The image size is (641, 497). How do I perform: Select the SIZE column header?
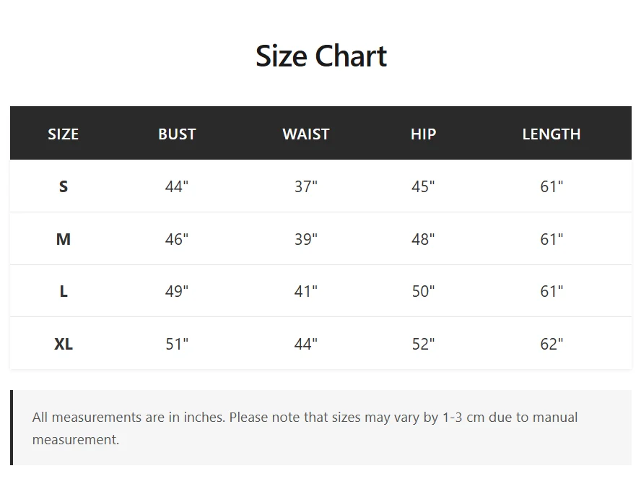click(63, 134)
